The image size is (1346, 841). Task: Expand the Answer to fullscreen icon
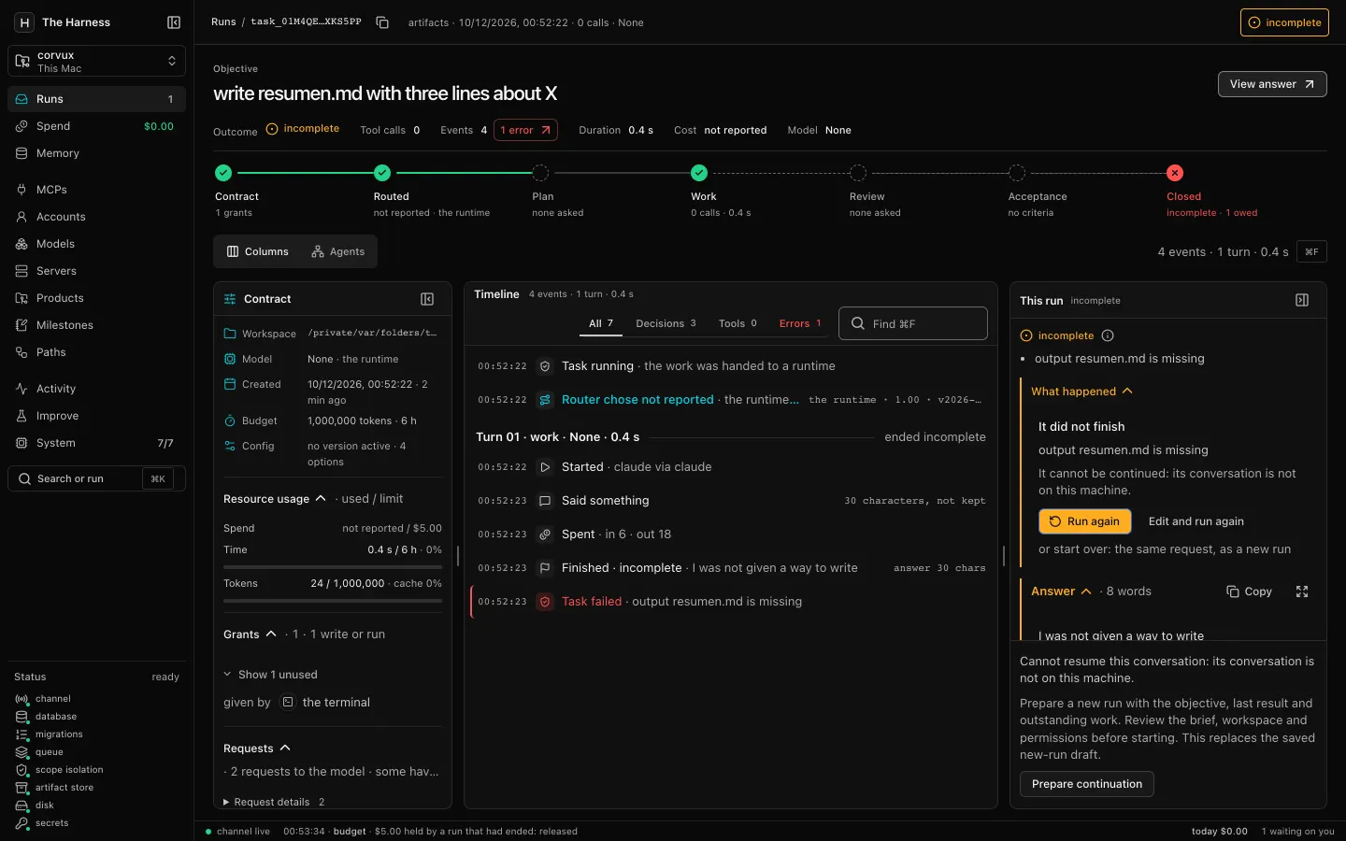[1302, 592]
